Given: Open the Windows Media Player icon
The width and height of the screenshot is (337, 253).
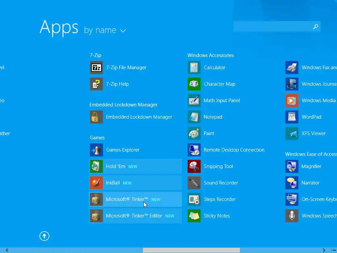Looking at the screenshot, I should click(x=292, y=100).
